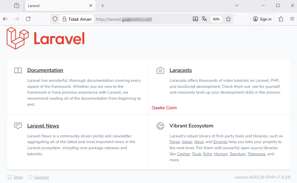Click the Laravel News description paragraph

click(81, 145)
